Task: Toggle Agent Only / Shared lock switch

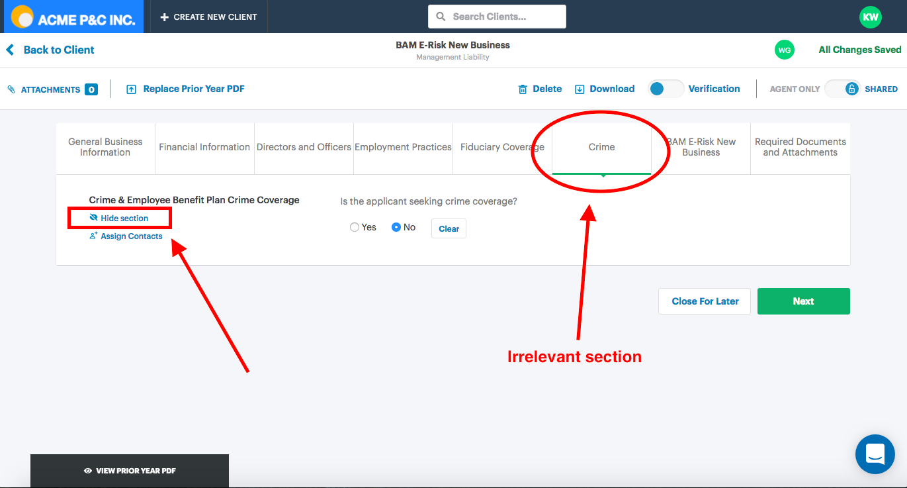Action: pos(842,89)
